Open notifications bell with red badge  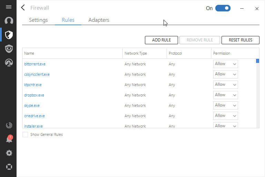[9, 139]
